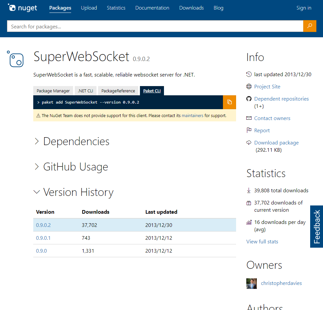The image size is (323, 310).
Task: Click the cloud download icon
Action: click(x=249, y=142)
